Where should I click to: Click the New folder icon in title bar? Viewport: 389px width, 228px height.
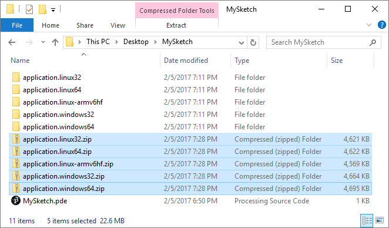point(42,9)
